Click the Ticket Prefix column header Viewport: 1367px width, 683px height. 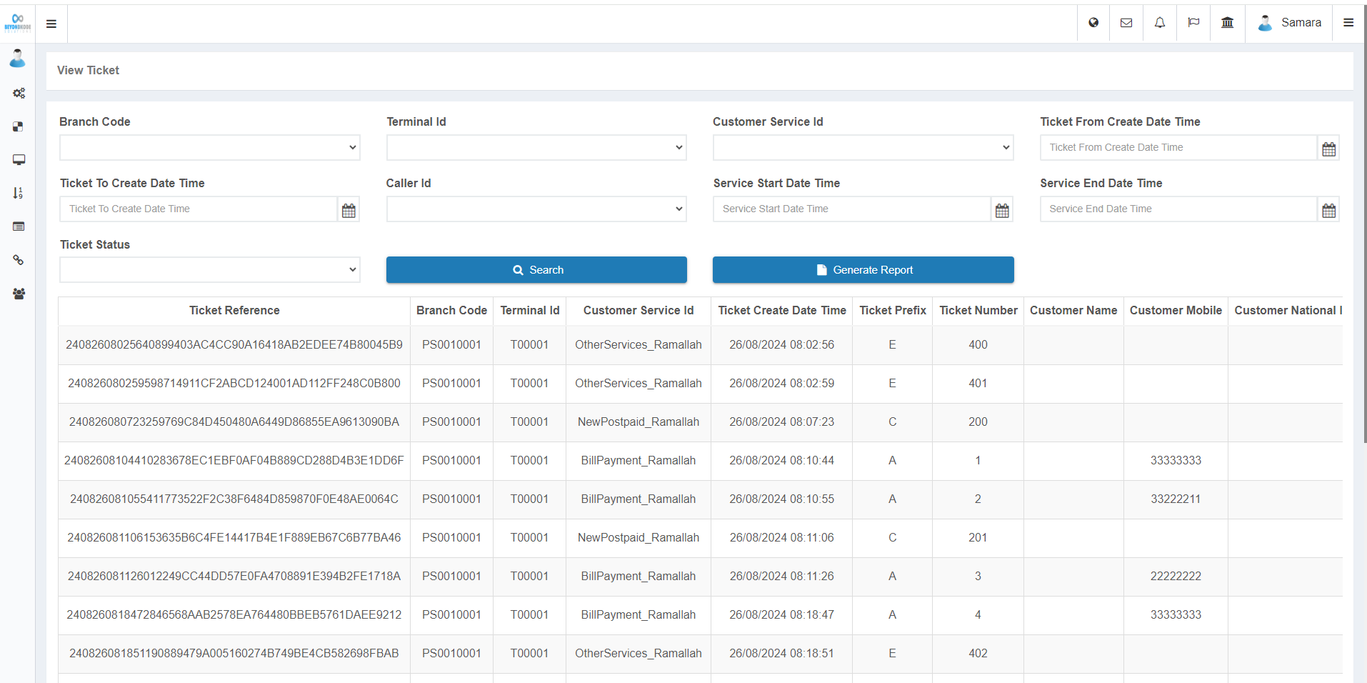(893, 311)
